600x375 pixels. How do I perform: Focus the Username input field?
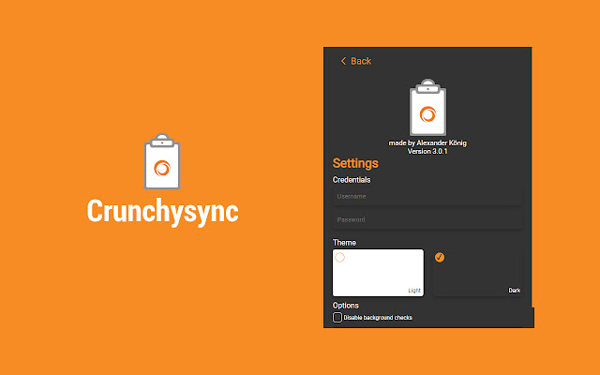point(427,196)
